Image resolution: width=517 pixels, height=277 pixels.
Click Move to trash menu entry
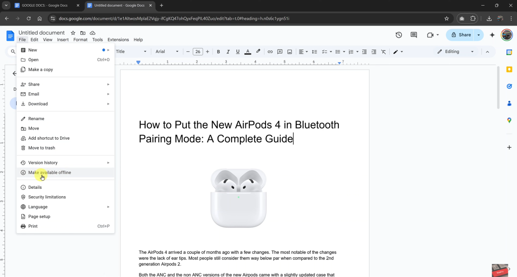click(x=65, y=148)
